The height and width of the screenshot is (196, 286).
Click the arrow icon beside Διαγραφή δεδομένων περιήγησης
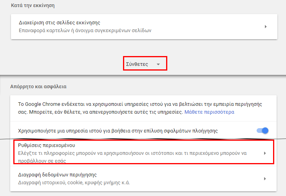pos(265,179)
